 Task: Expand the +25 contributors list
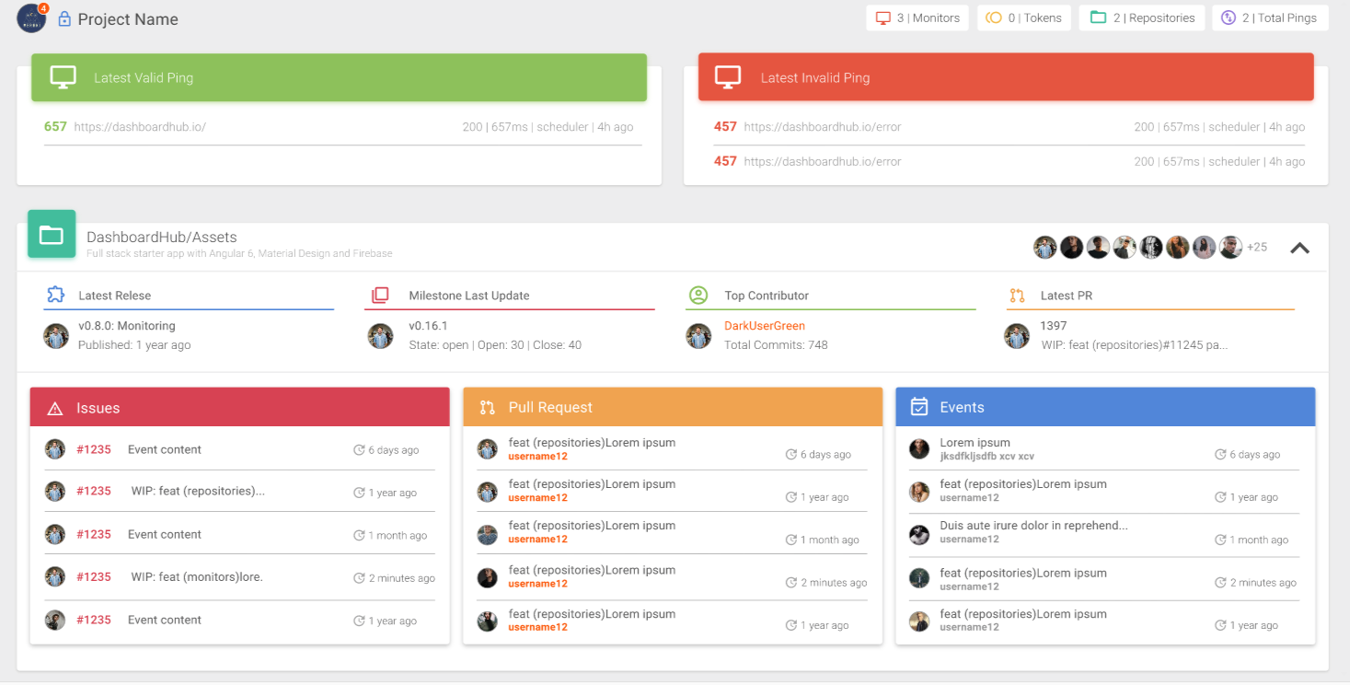(x=1256, y=247)
